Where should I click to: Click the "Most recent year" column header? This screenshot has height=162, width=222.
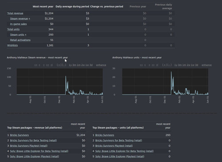[x=43, y=7]
